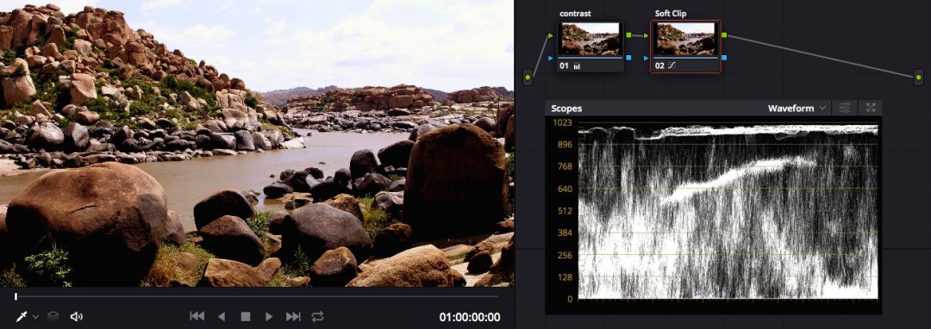The width and height of the screenshot is (931, 329).
Task: Click the stacked layers icon below viewer
Action: coord(53,317)
